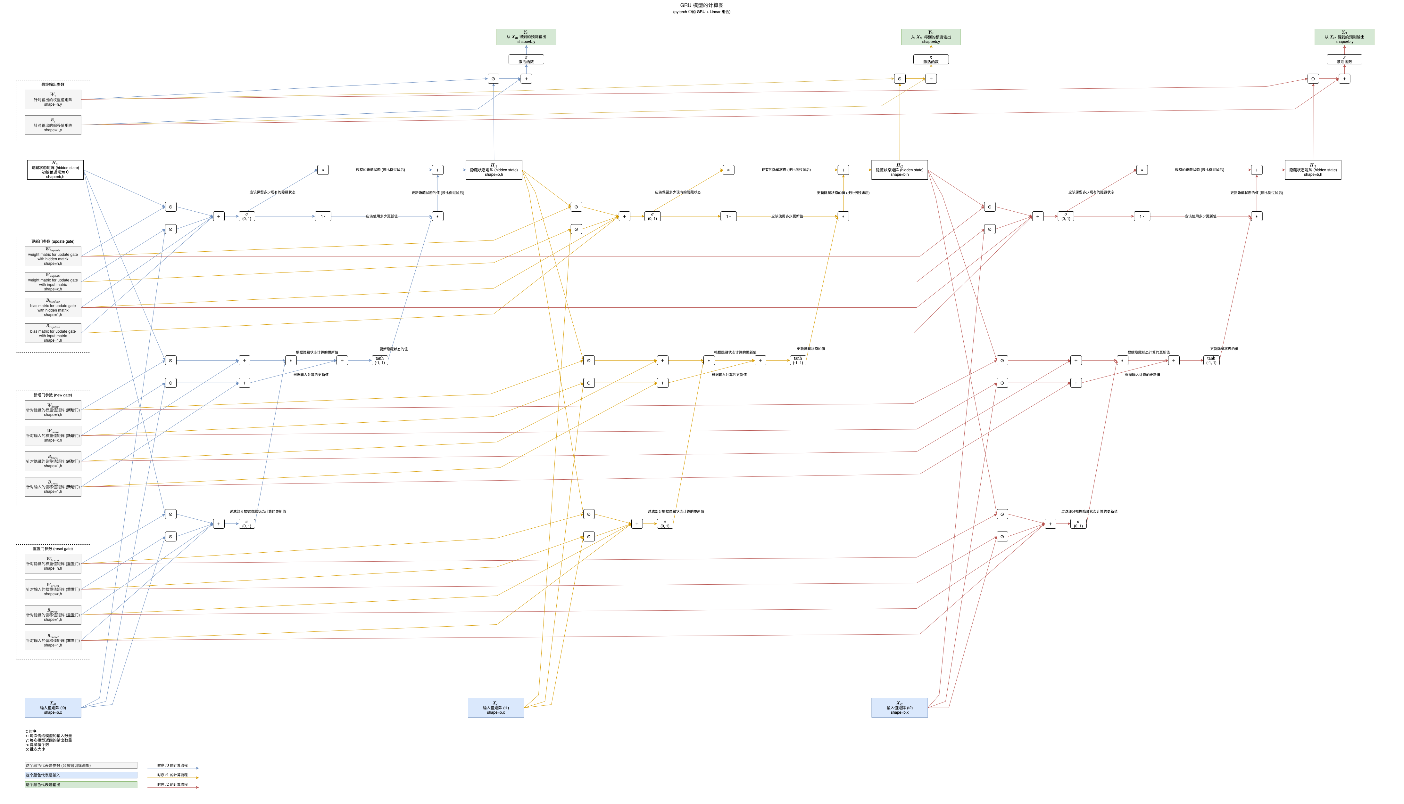1404x804 pixels.
Task: Click the H_t0 initial hidden state box
Action: click(x=55, y=169)
